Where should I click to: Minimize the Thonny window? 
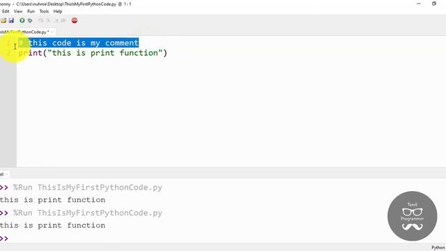(x=419, y=3)
